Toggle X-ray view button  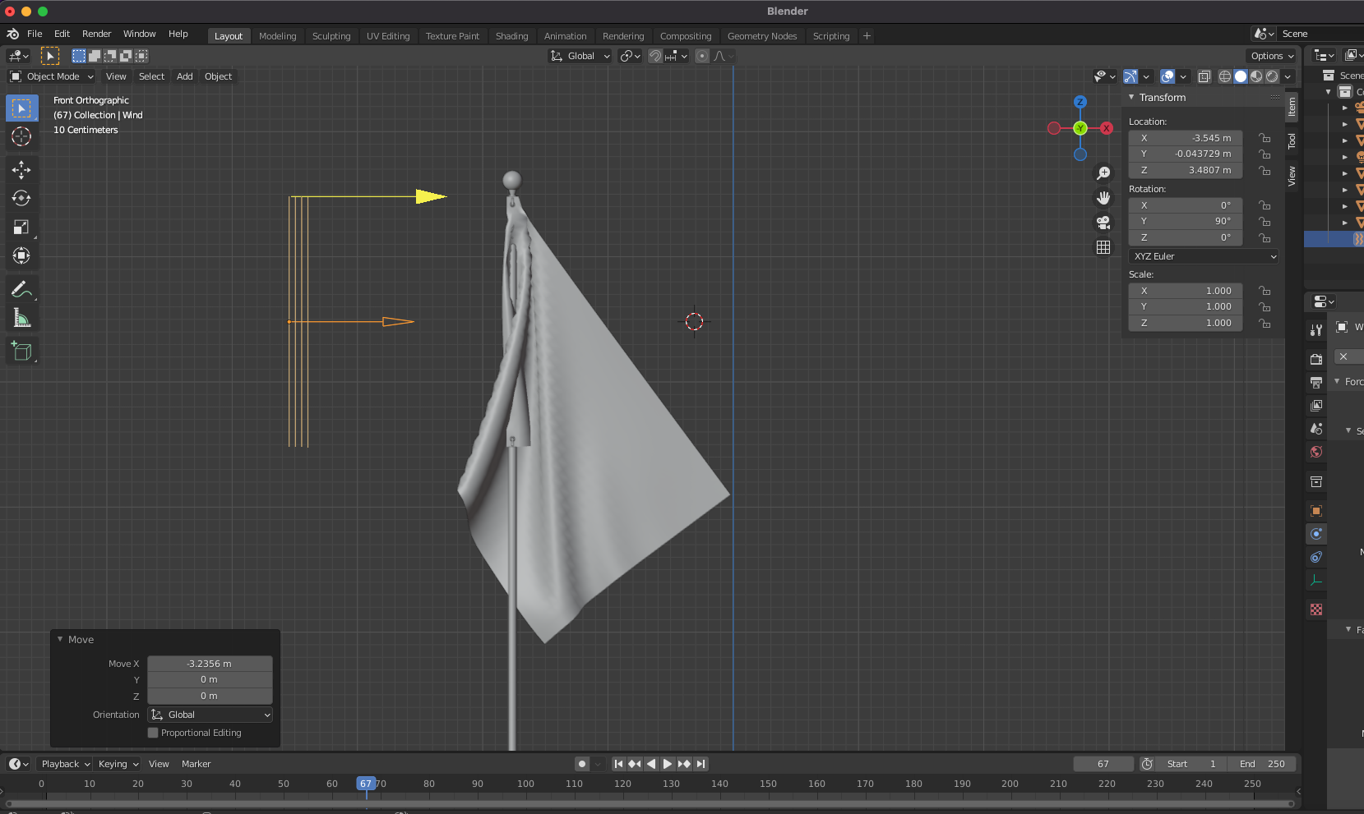click(1204, 76)
